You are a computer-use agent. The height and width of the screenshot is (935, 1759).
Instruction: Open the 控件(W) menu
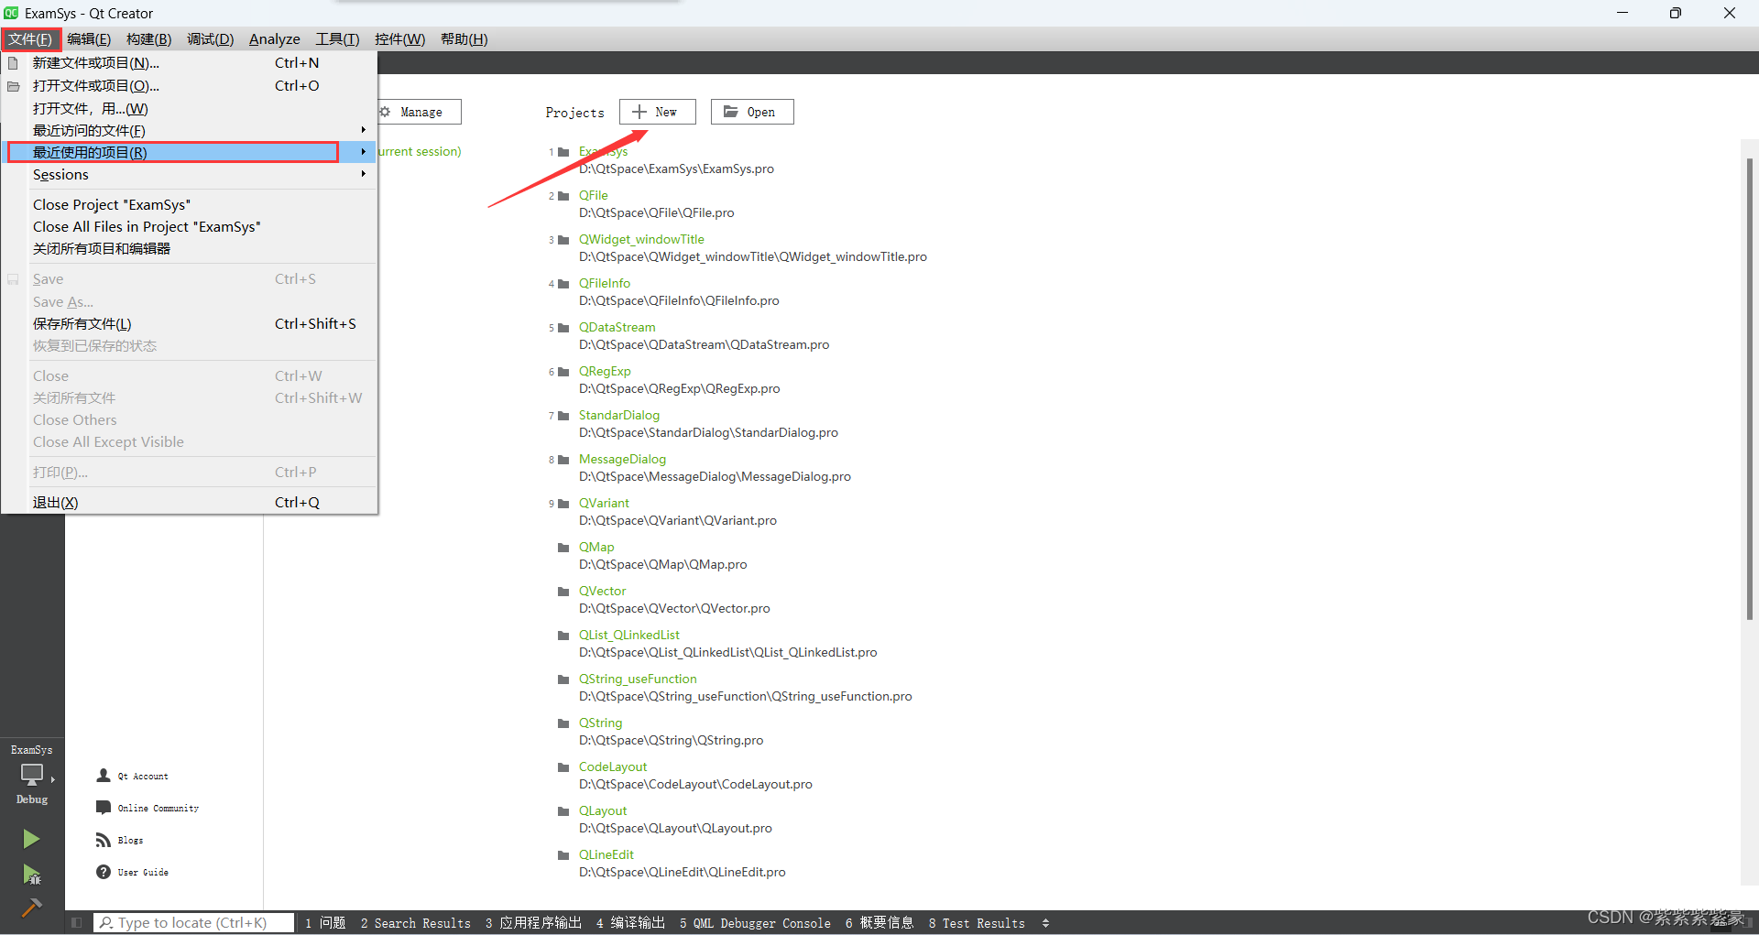pyautogui.click(x=399, y=38)
